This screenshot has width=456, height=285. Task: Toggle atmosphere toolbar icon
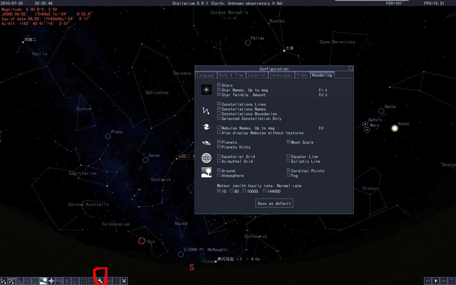pos(59,281)
